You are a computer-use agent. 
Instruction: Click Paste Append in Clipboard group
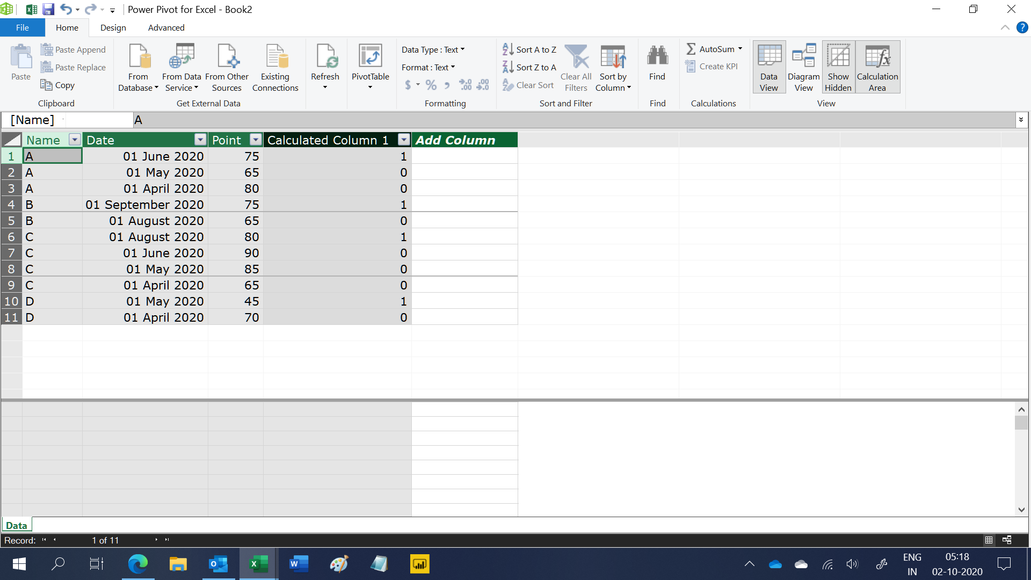[x=73, y=49]
